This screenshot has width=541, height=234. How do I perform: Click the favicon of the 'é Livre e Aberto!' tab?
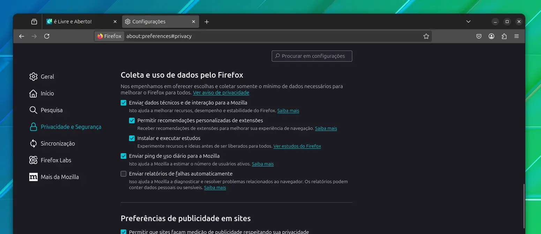49,22
